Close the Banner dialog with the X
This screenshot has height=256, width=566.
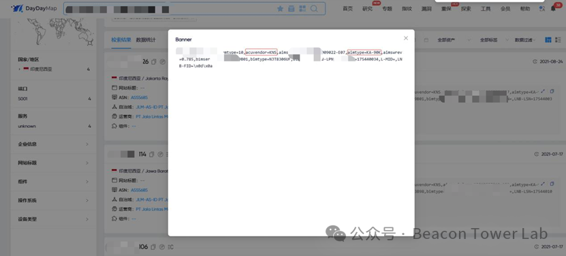click(406, 38)
